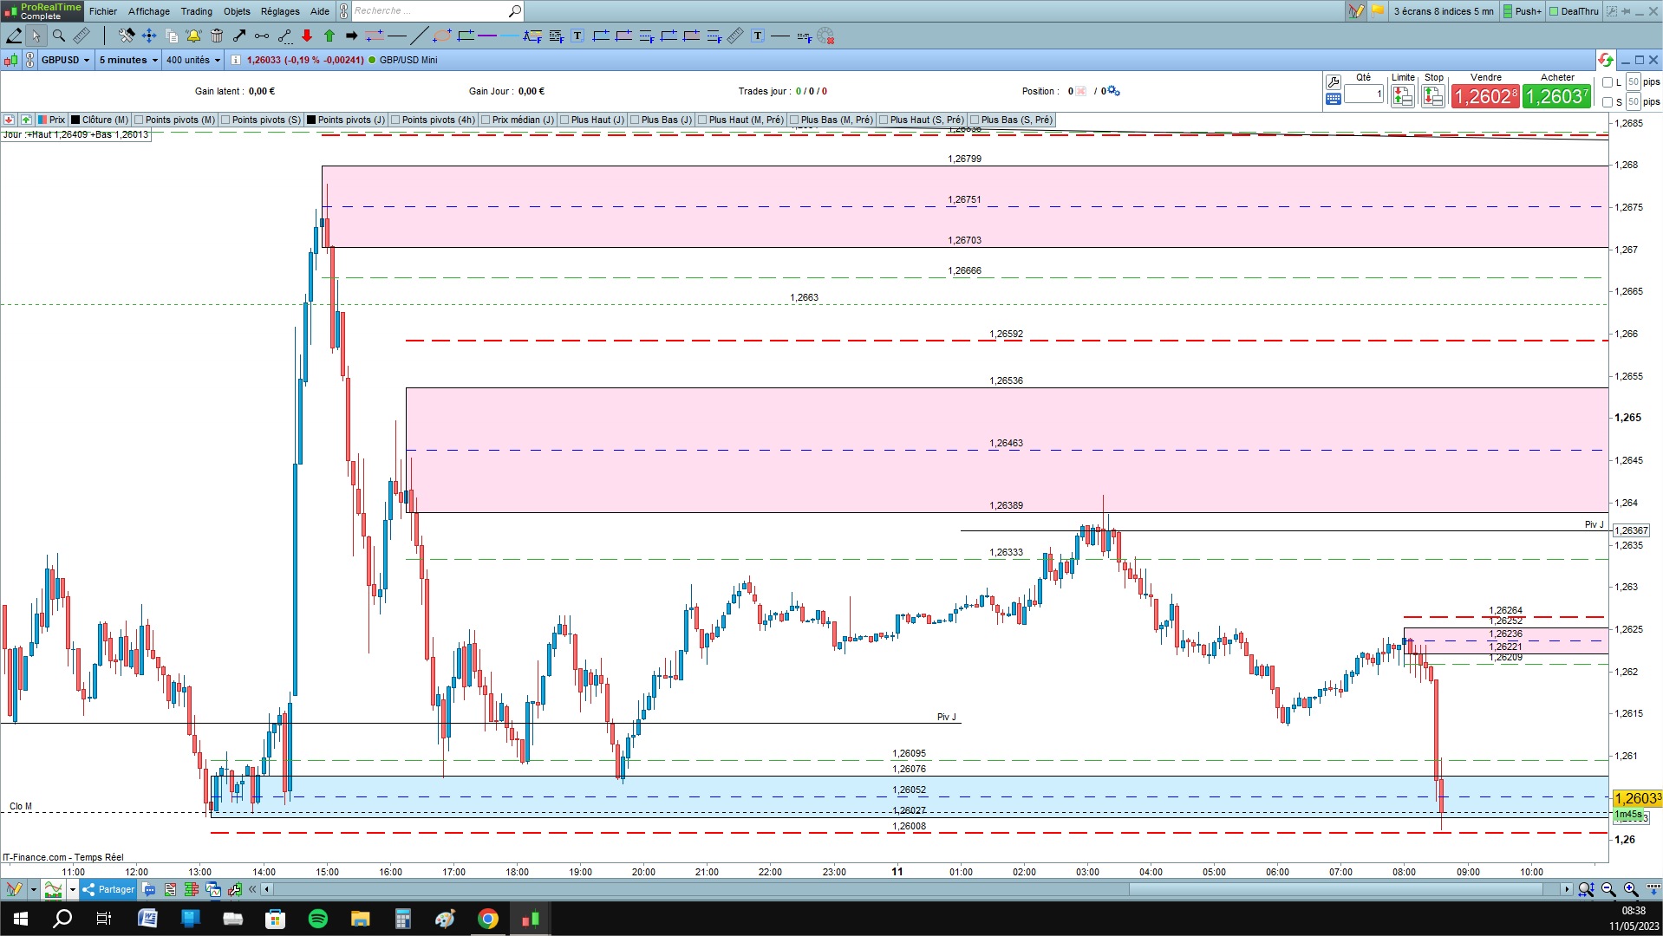Screen dimensions: 1663x936
Task: Select the red down arrow tool
Action: (307, 36)
